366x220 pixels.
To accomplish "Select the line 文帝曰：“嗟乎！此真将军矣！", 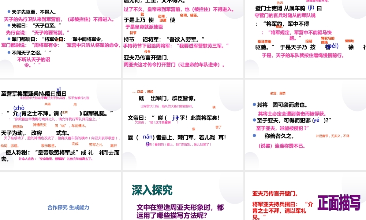I will tap(173, 118).
